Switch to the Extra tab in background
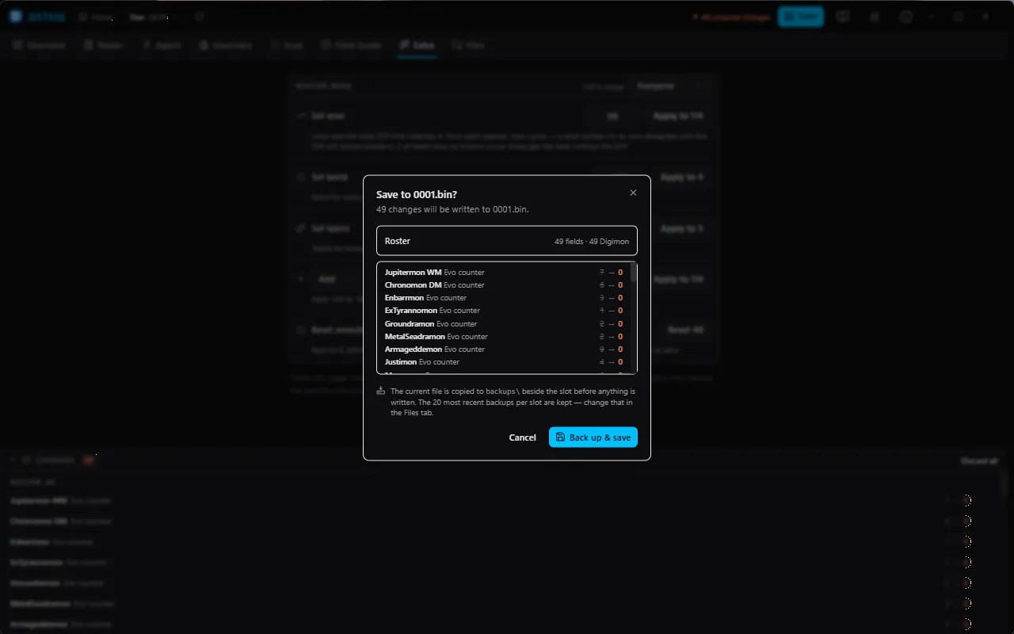This screenshot has width=1014, height=634. pyautogui.click(x=417, y=45)
